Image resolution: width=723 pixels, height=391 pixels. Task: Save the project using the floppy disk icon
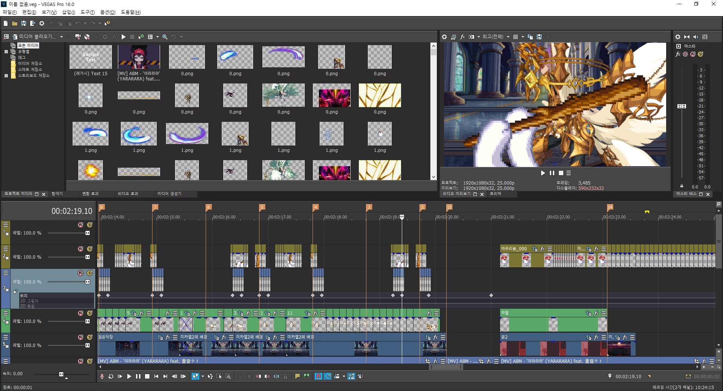(24, 23)
